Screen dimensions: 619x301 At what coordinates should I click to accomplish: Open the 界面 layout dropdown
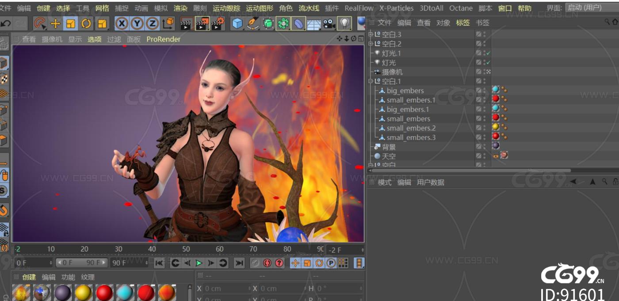592,8
